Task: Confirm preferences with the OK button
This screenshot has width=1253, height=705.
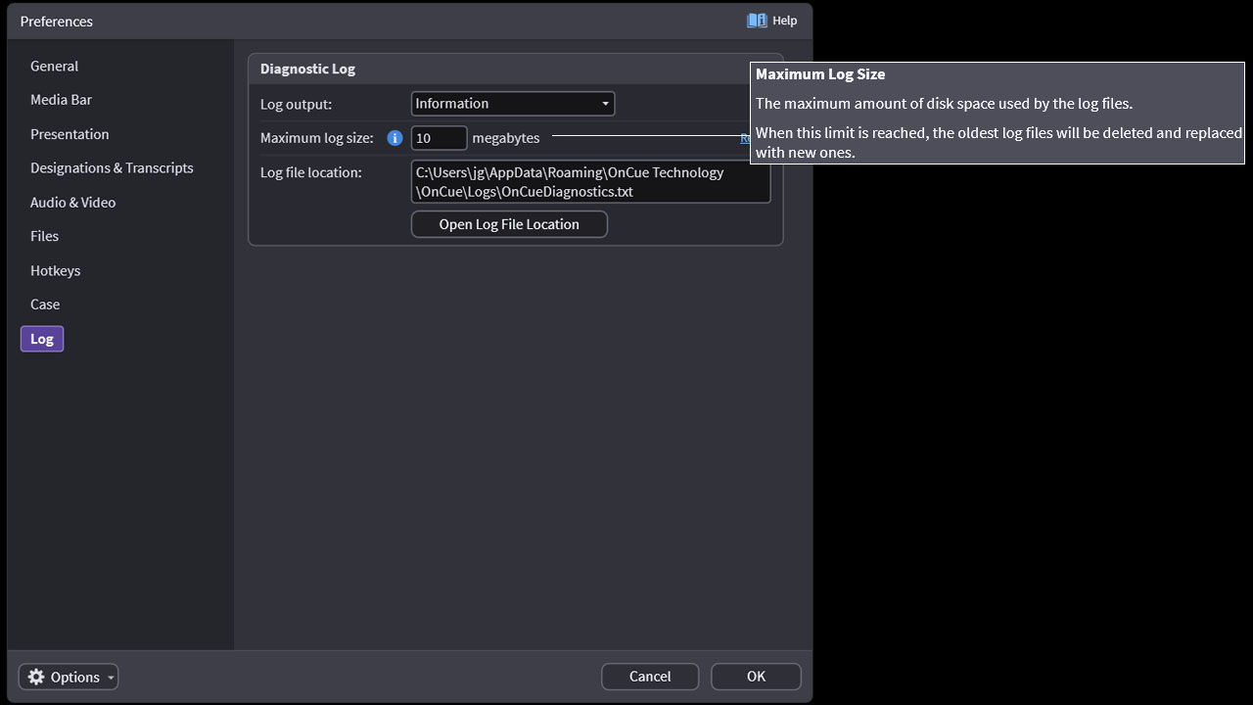Action: 756,677
